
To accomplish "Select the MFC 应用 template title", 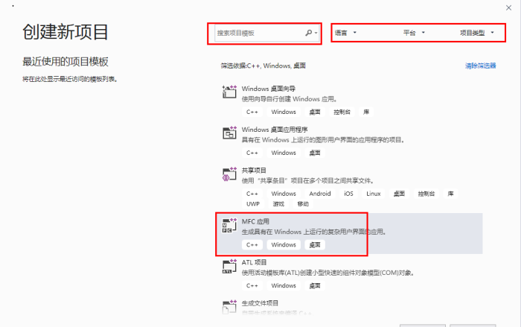I will pyautogui.click(x=255, y=222).
